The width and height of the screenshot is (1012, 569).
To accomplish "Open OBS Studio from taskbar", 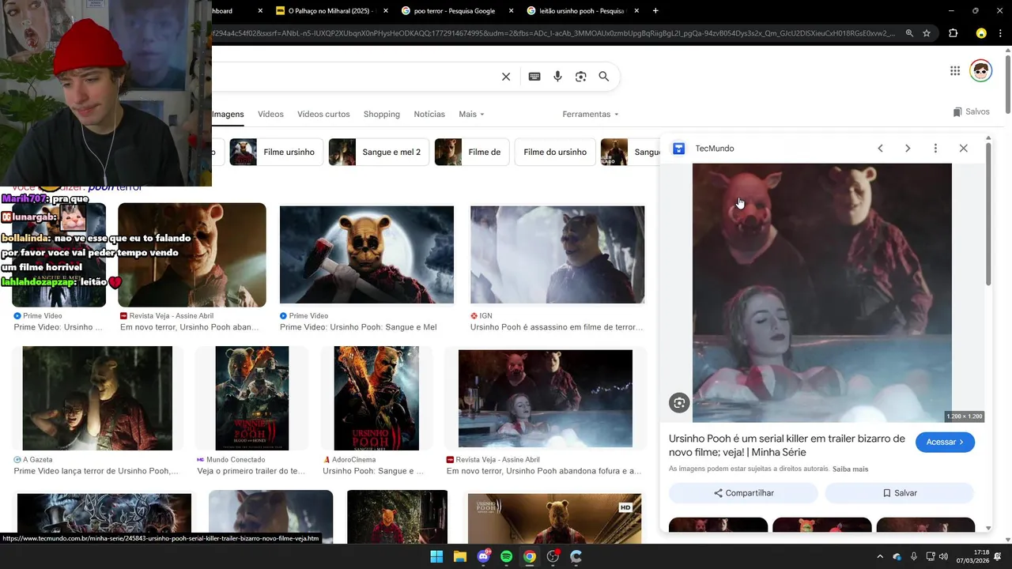I will point(553,556).
